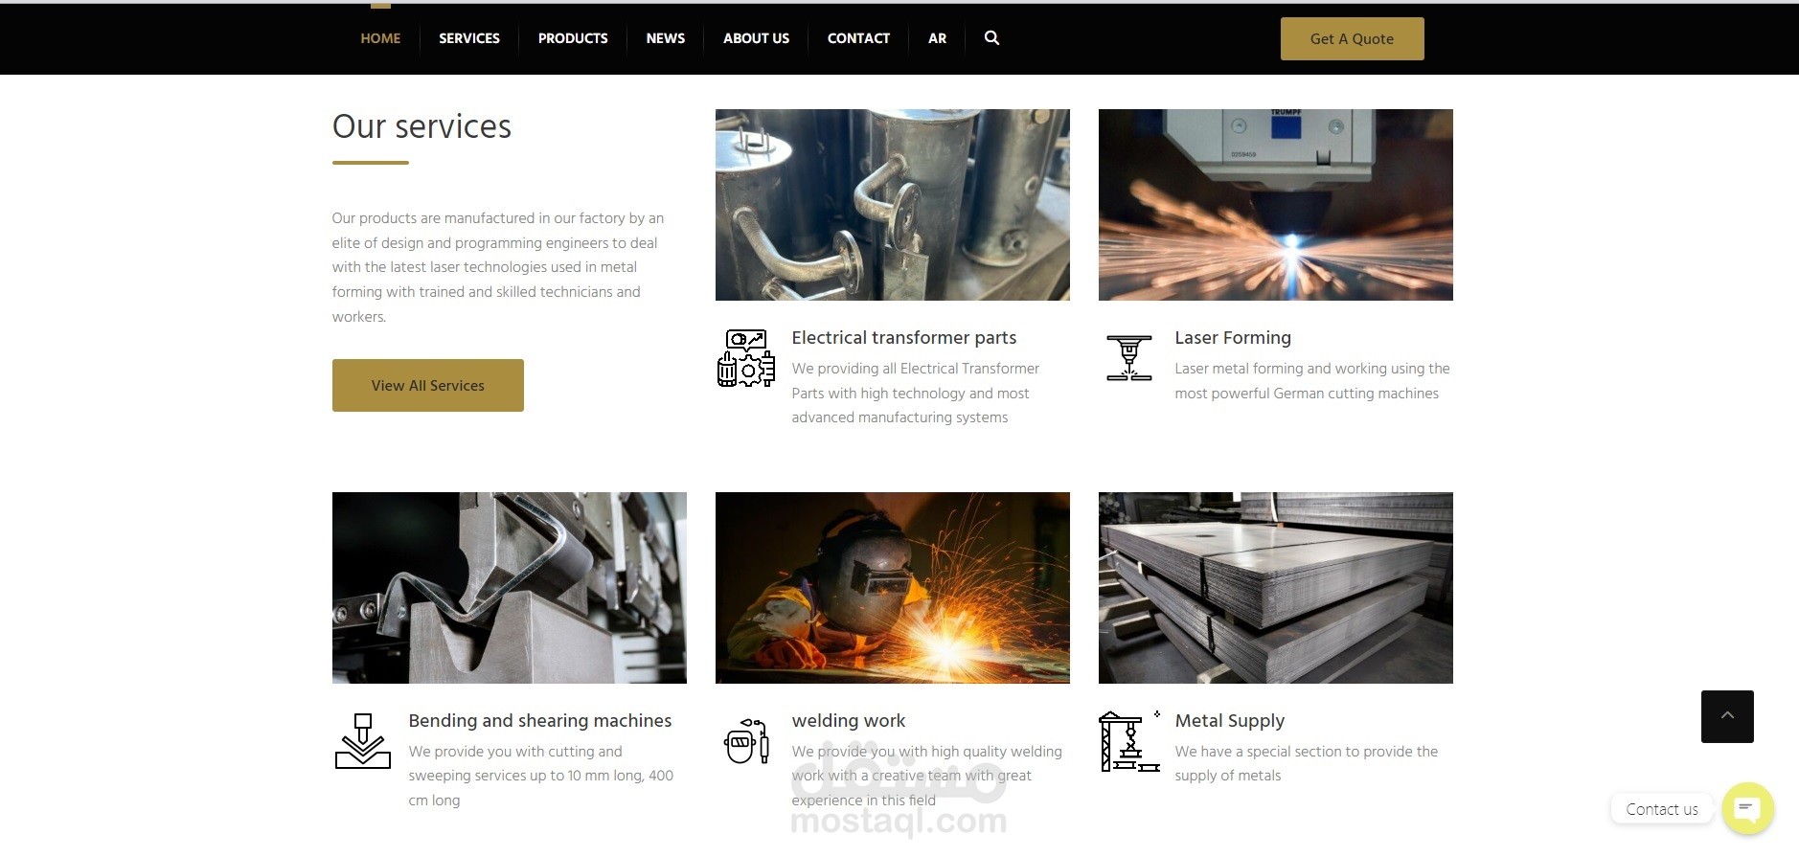Open the NEWS menu item
1799x857 pixels.
pyautogui.click(x=666, y=38)
